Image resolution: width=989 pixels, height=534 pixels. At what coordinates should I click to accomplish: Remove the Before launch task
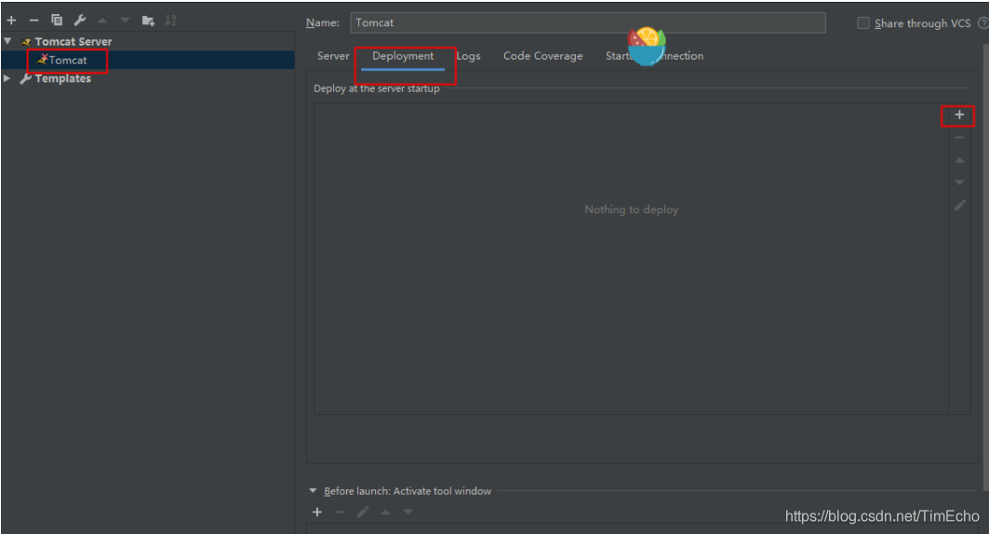pyautogui.click(x=340, y=512)
